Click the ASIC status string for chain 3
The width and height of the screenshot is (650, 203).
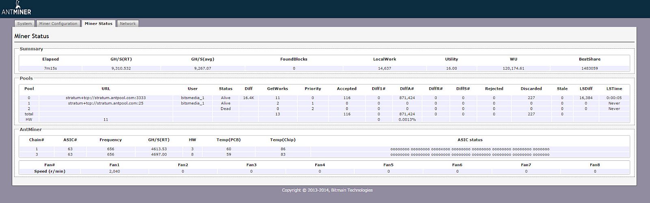tap(470, 155)
